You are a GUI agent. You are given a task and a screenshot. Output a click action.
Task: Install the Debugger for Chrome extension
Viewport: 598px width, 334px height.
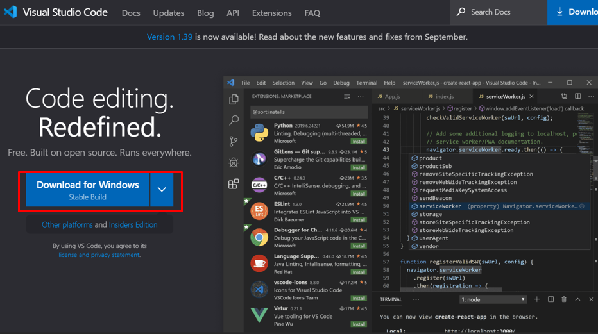[359, 246]
